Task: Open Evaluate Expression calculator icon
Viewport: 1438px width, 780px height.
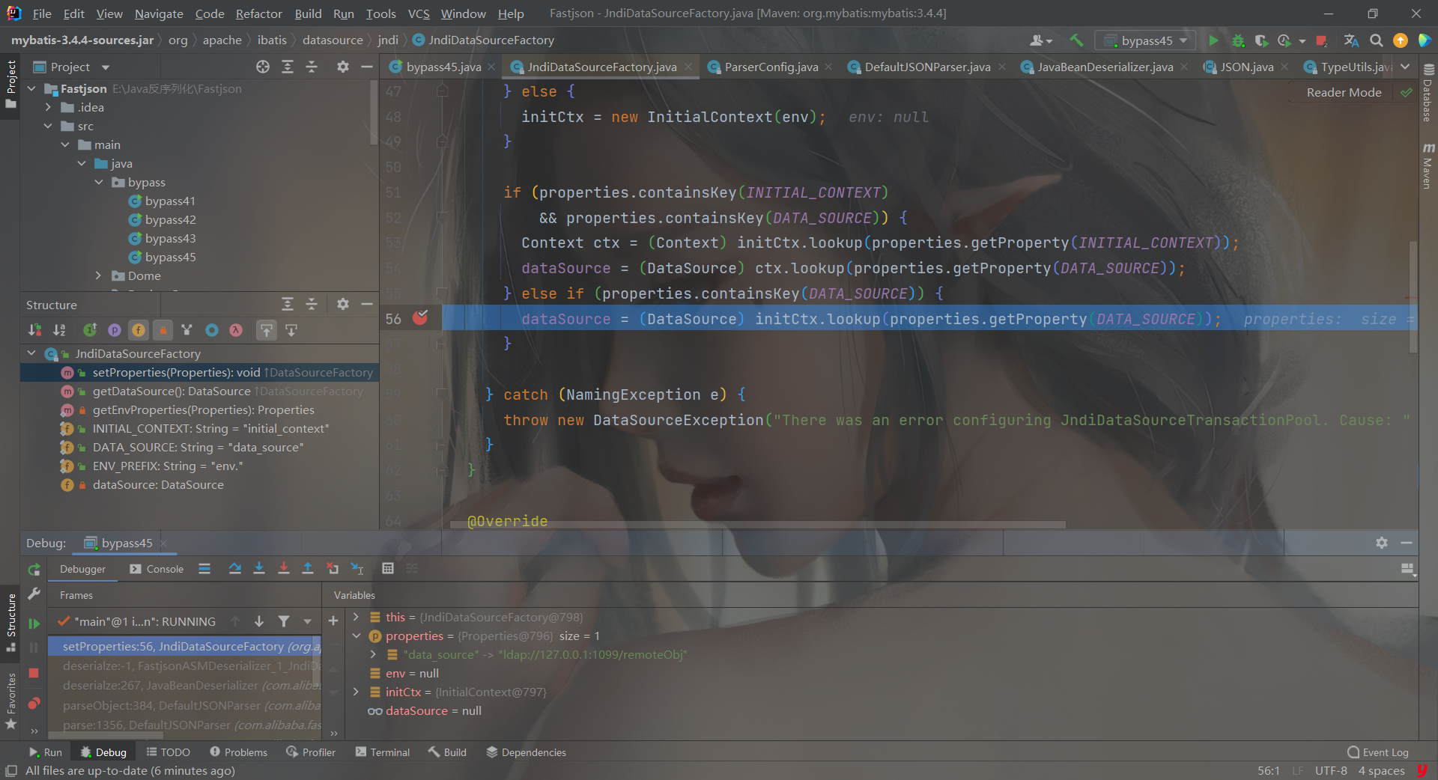Action: [x=388, y=569]
